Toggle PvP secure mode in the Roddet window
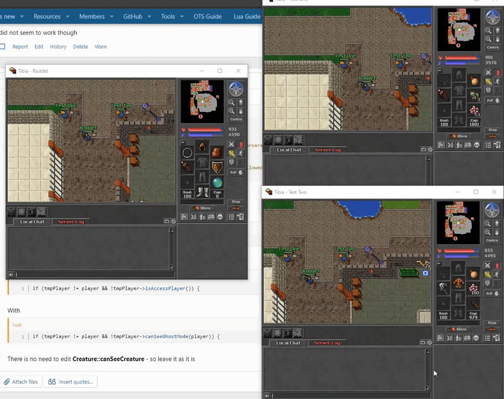Image resolution: width=504 pixels, height=399 pixels. (x=236, y=172)
